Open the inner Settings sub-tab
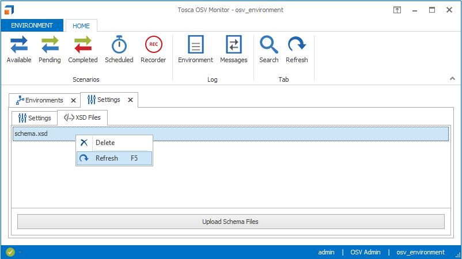Image resolution: width=462 pixels, height=259 pixels. pyautogui.click(x=35, y=118)
